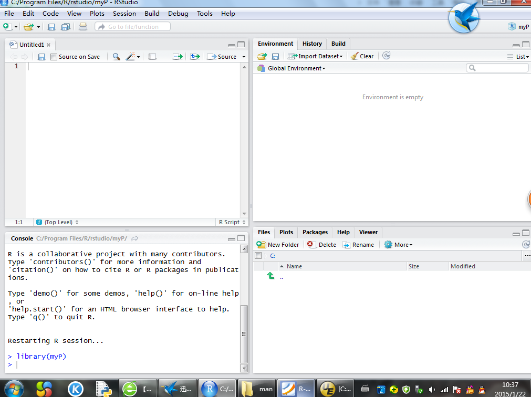The width and height of the screenshot is (531, 397).
Task: Close the Untitled1 tab
Action: pyautogui.click(x=49, y=45)
